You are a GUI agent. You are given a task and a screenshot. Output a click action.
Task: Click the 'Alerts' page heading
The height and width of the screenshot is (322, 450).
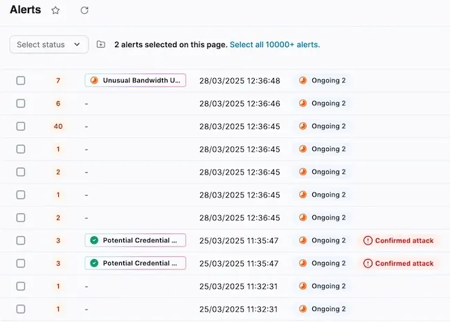click(x=26, y=10)
